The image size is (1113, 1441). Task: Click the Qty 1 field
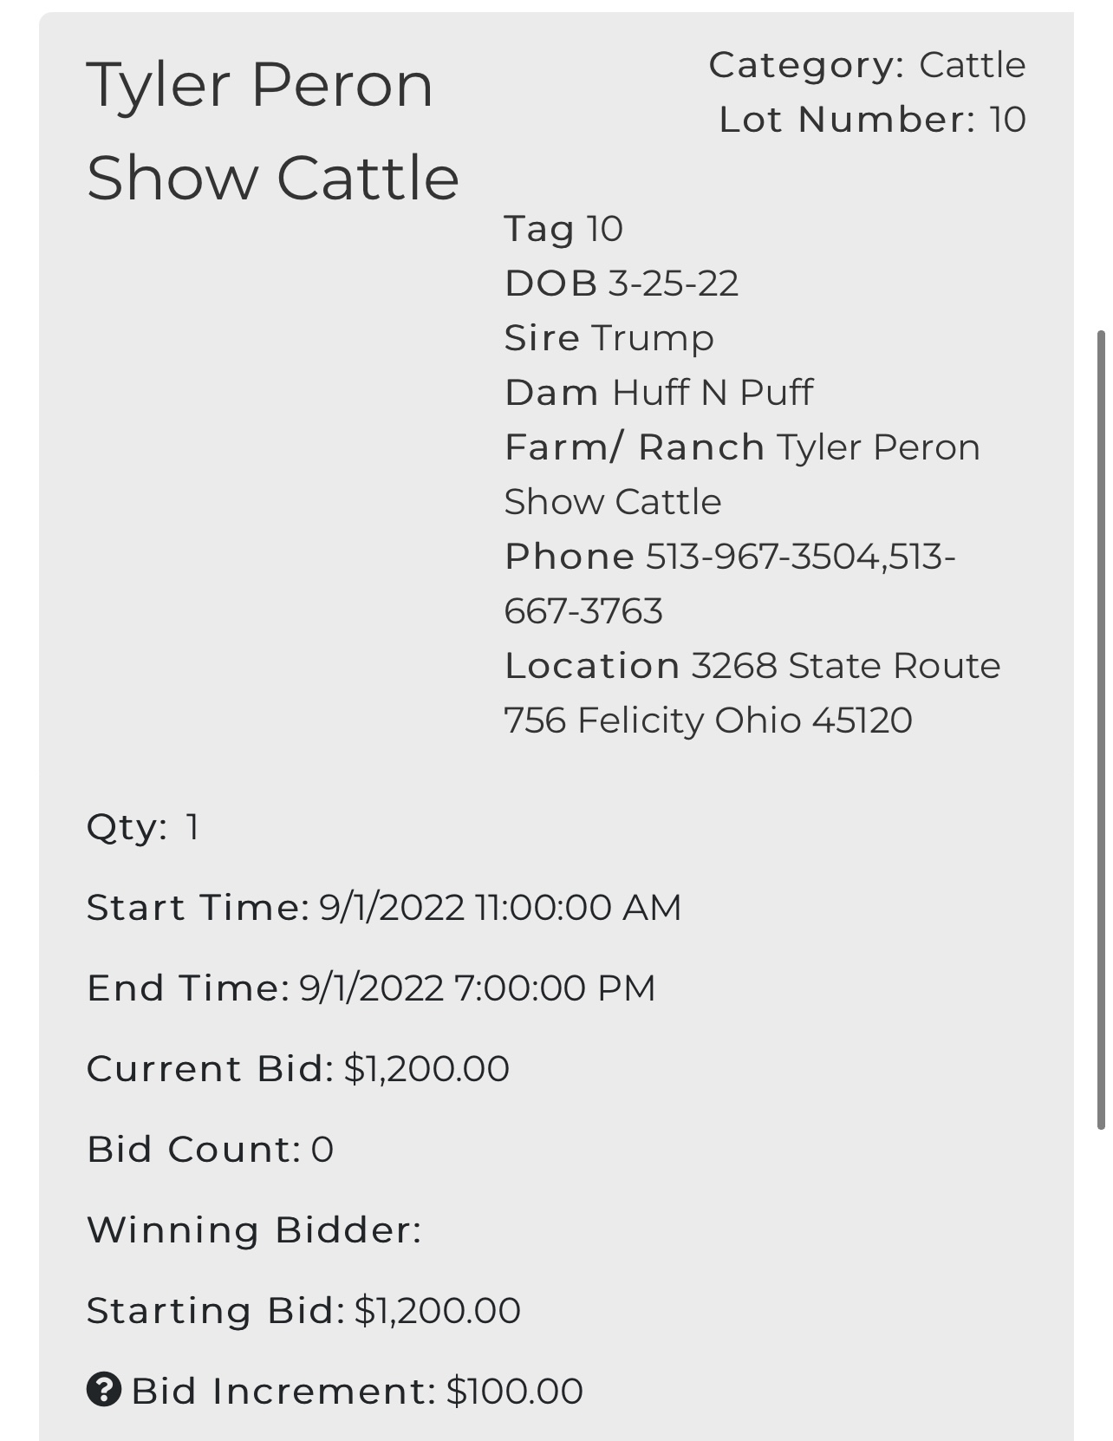[x=143, y=826]
